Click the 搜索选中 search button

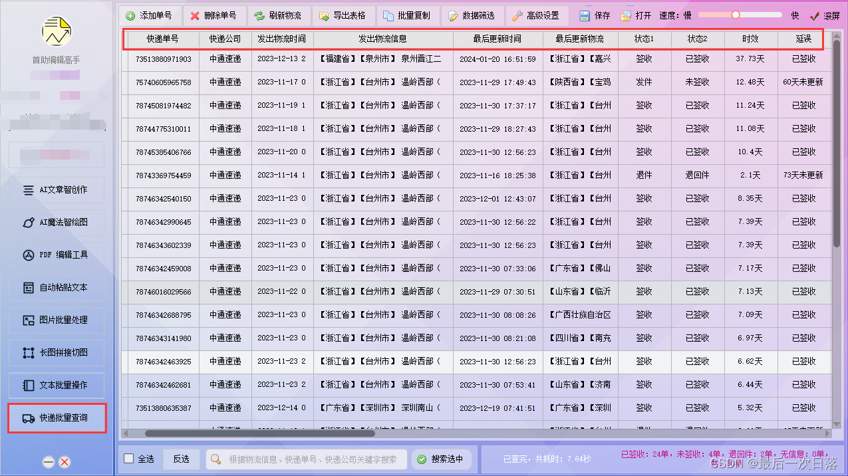(x=442, y=459)
